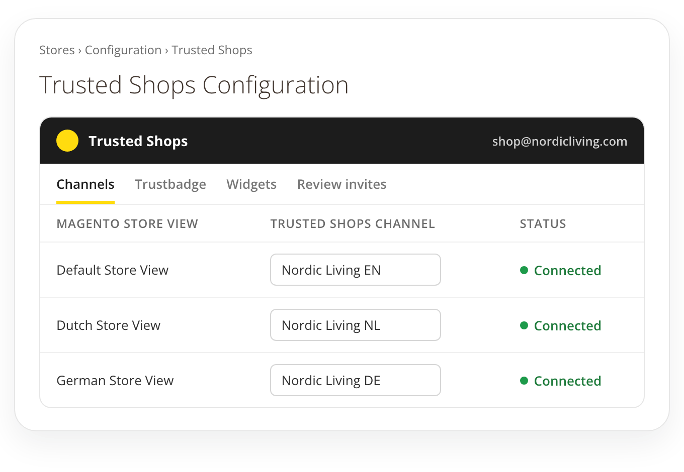The image size is (684, 472).
Task: Open the Trustbadge tab
Action: coord(170,184)
